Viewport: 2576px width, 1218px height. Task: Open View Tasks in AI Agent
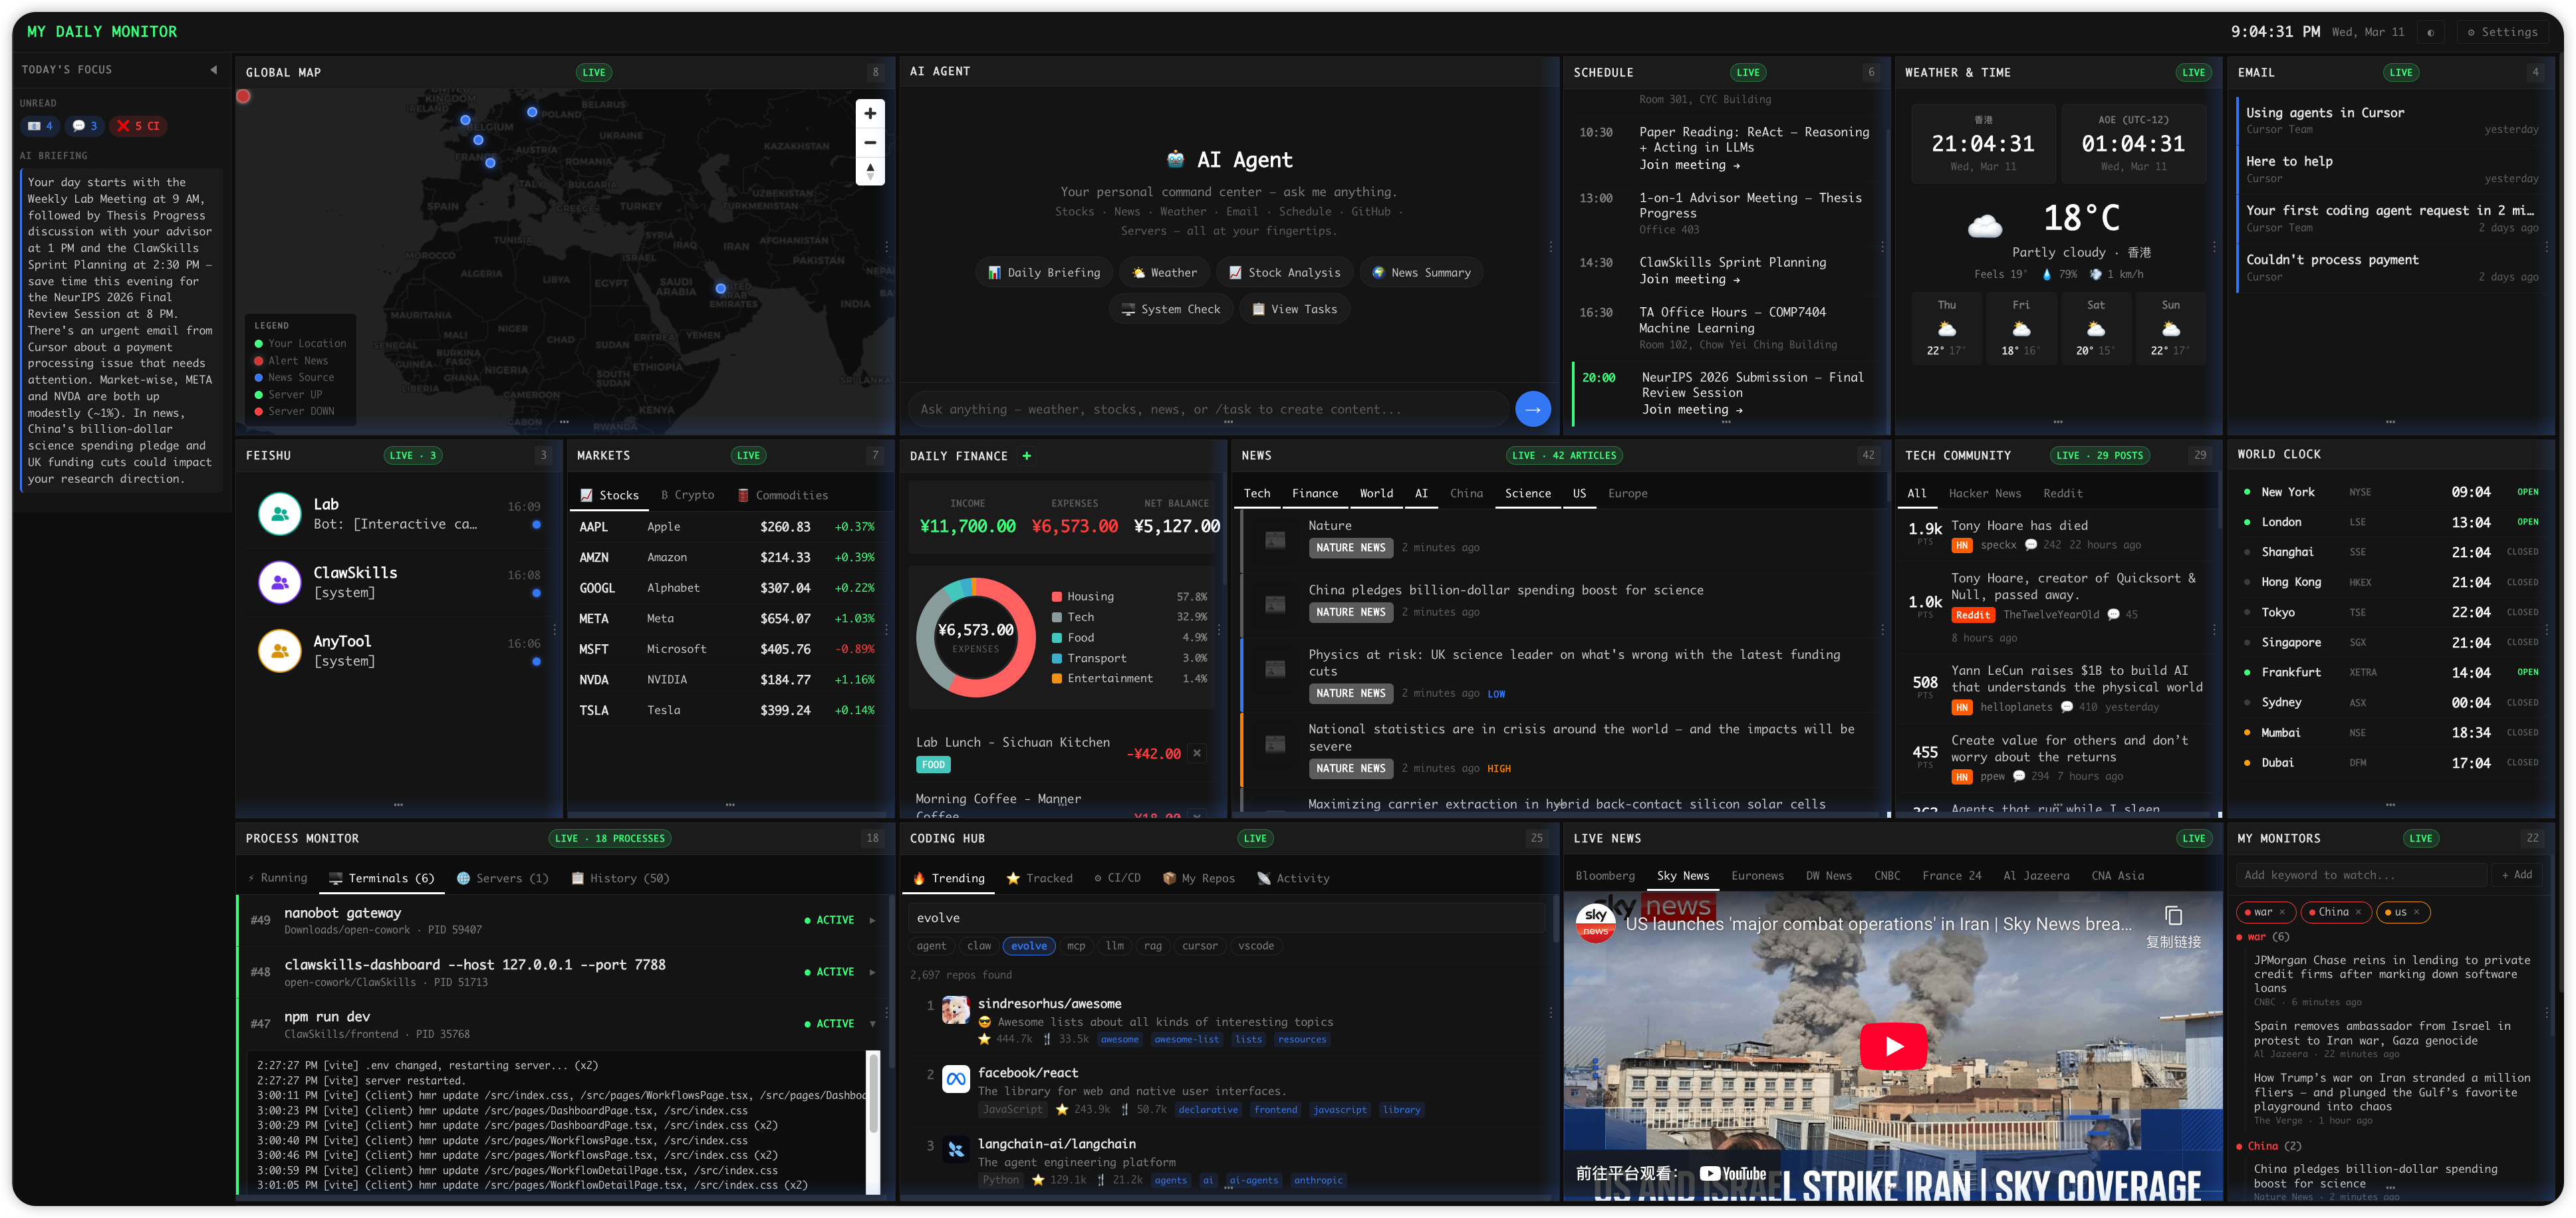1295,309
